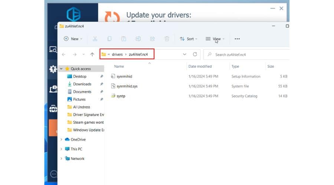Click the synrmihid.sys file icon
The height and width of the screenshot is (185, 334).
[113, 86]
